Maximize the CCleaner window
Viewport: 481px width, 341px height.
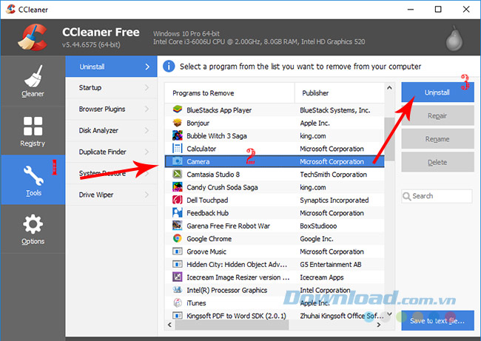coord(438,9)
